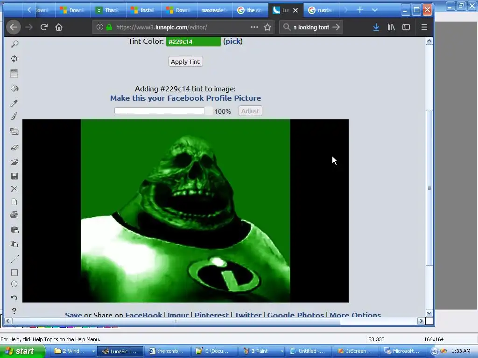Click the horizontal scroll right arrow
Image resolution: width=478 pixels, height=358 pixels.
tap(421, 321)
